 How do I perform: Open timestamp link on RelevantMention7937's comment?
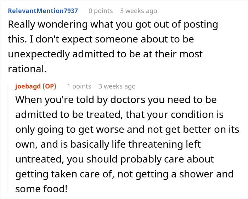[138, 11]
